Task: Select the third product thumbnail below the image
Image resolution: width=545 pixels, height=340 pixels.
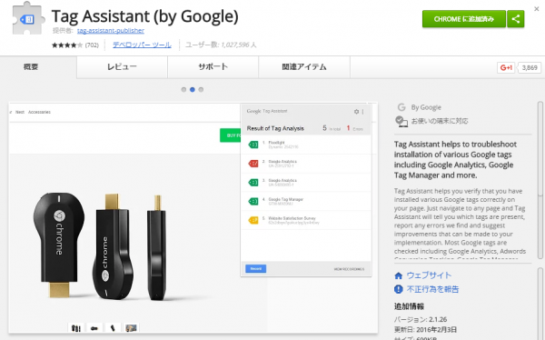Action: point(113,328)
